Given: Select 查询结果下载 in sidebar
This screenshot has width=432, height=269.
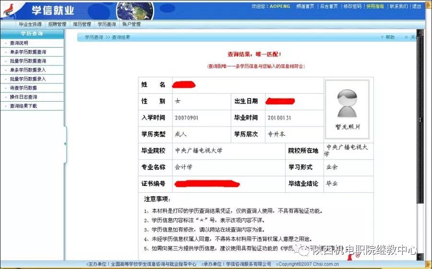Looking at the screenshot, I should point(24,105).
